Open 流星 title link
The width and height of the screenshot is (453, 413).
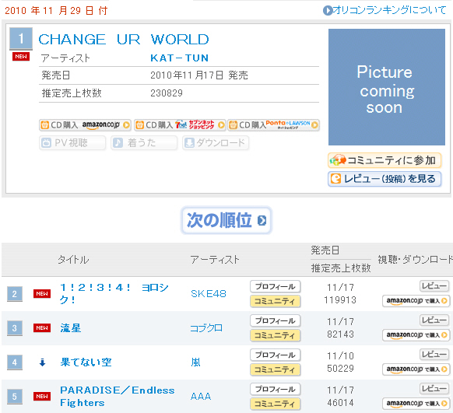(71, 328)
